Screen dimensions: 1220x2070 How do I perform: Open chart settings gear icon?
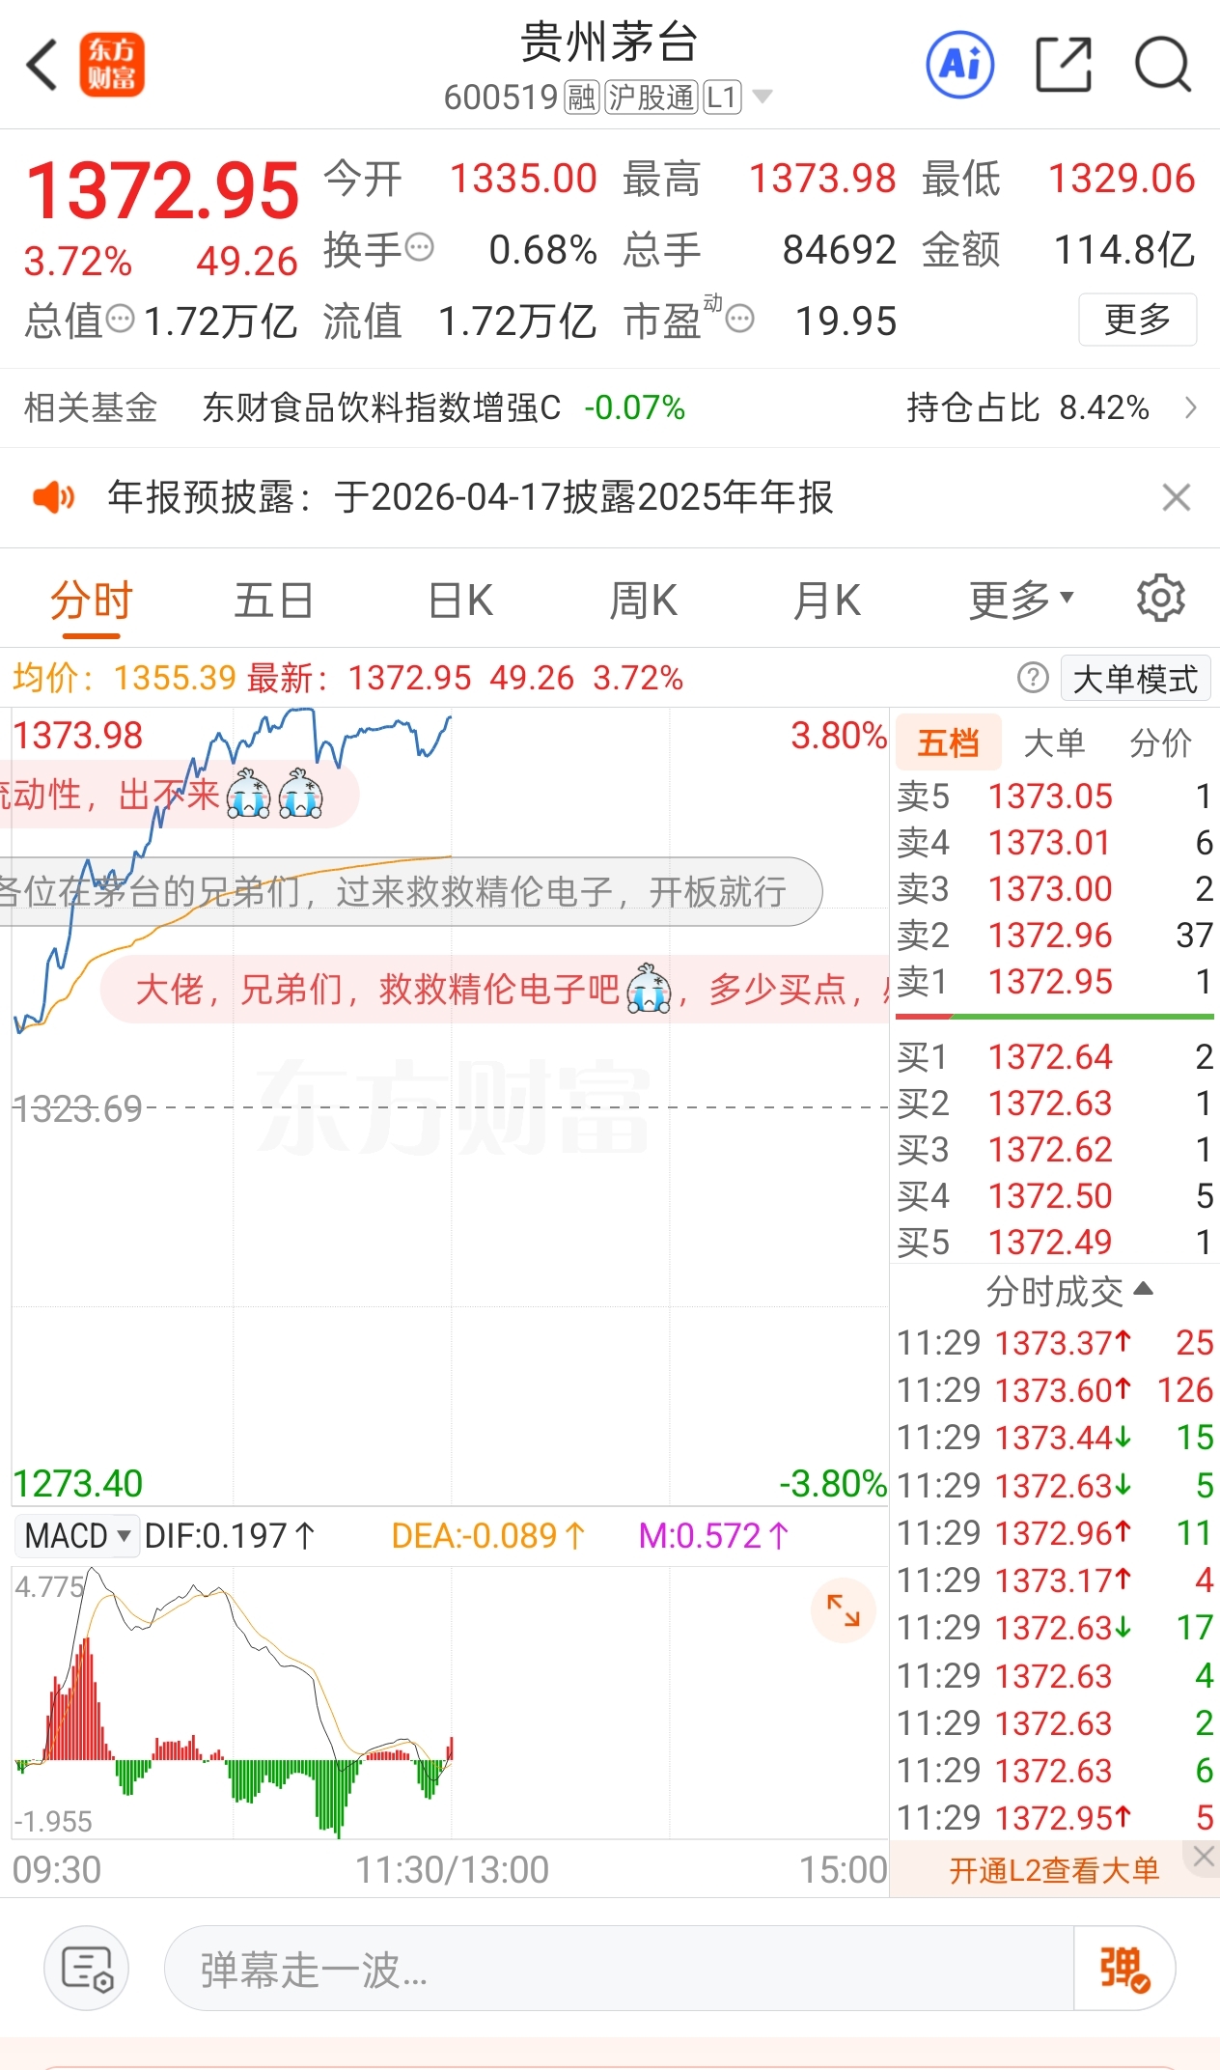point(1160,599)
